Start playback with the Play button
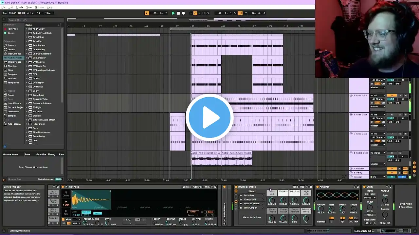 point(173,13)
